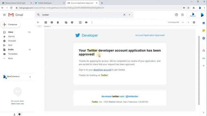Go to the newer email arrow

[183, 22]
